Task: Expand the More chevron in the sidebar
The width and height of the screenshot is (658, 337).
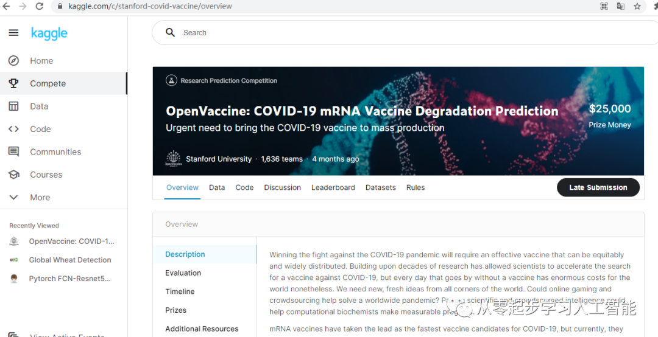Action: tap(13, 198)
